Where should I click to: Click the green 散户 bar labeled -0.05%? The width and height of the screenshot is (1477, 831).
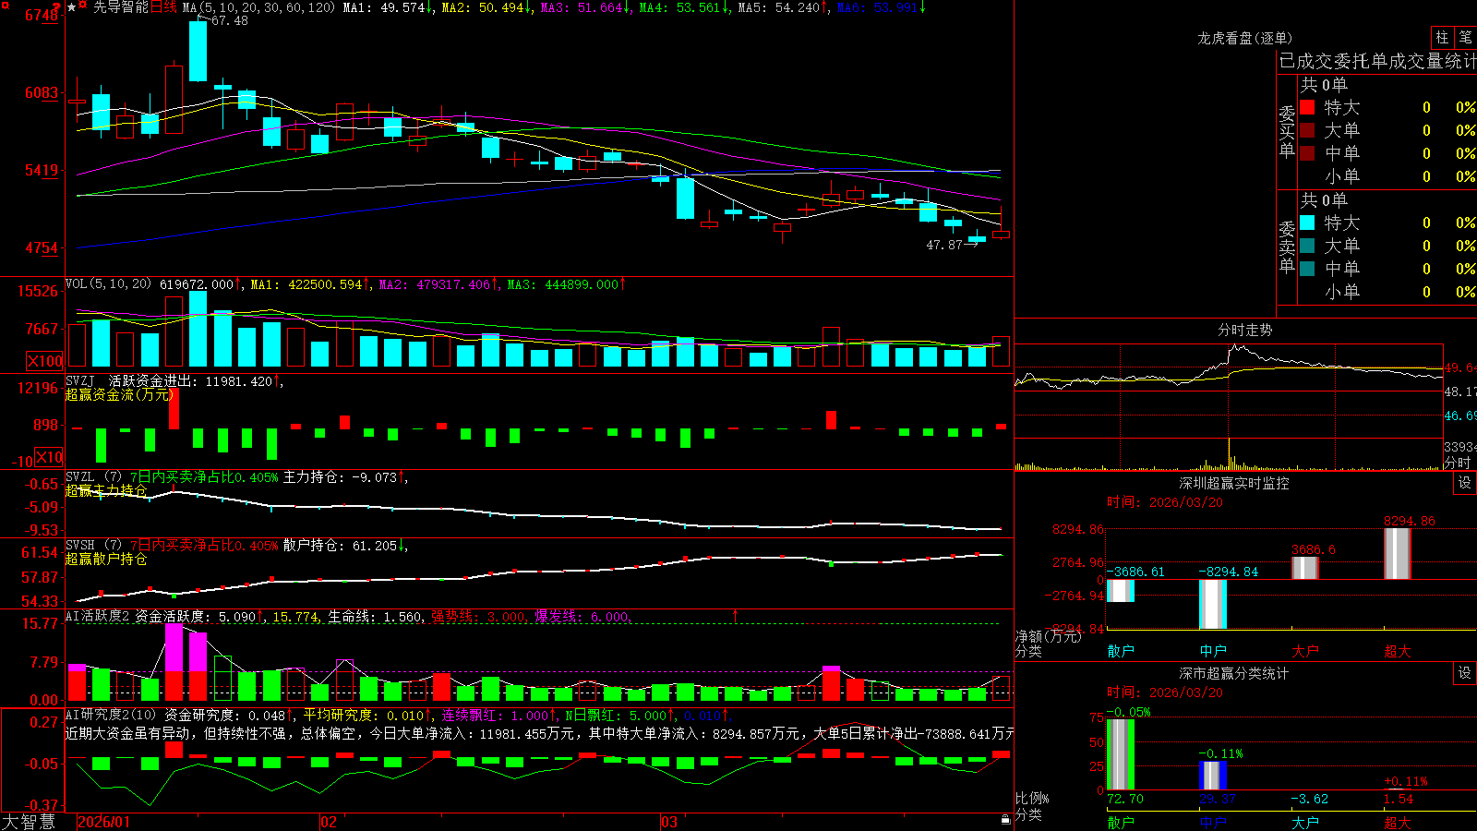coord(1121,754)
